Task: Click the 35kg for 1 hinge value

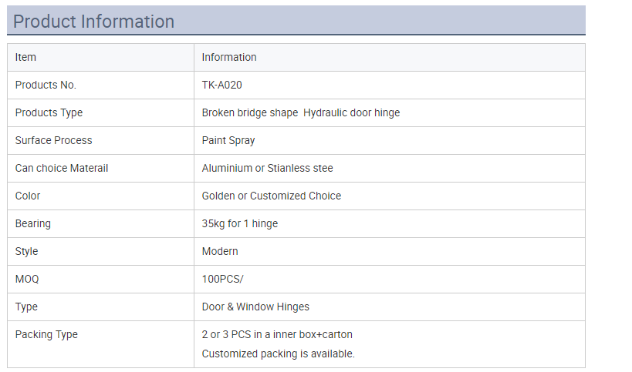Action: 240,223
